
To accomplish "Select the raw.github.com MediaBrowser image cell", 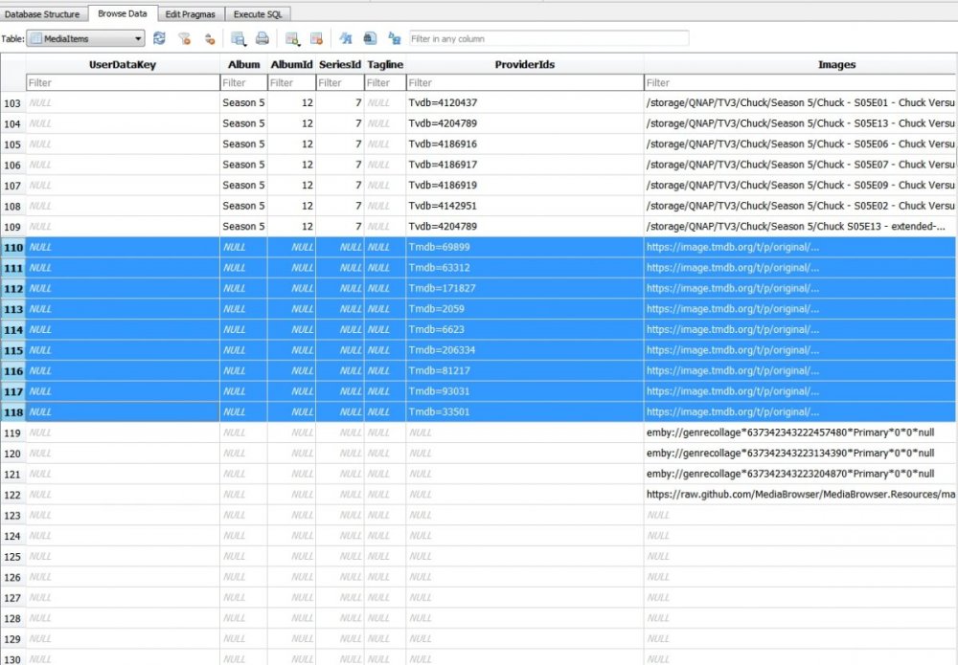I will 800,495.
